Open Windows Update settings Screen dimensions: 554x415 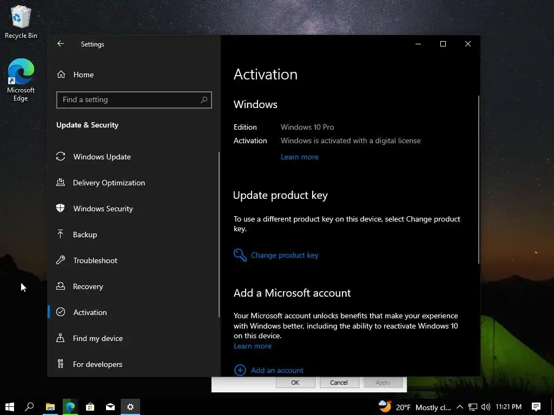pyautogui.click(x=102, y=157)
